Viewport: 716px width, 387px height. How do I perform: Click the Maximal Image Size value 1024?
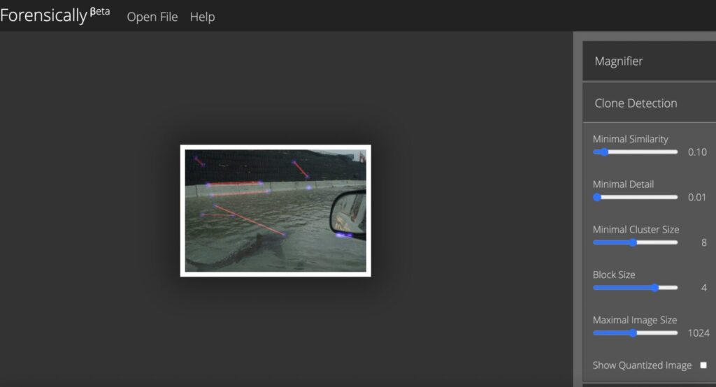699,333
